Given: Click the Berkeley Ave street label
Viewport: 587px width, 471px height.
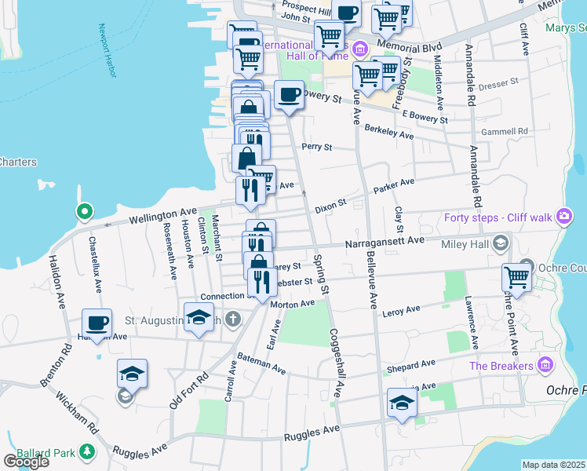Looking at the screenshot, I should coord(389,132).
